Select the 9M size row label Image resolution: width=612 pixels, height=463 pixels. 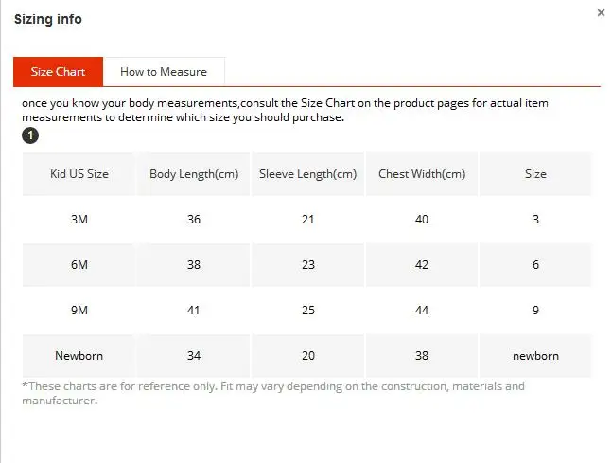[79, 310]
